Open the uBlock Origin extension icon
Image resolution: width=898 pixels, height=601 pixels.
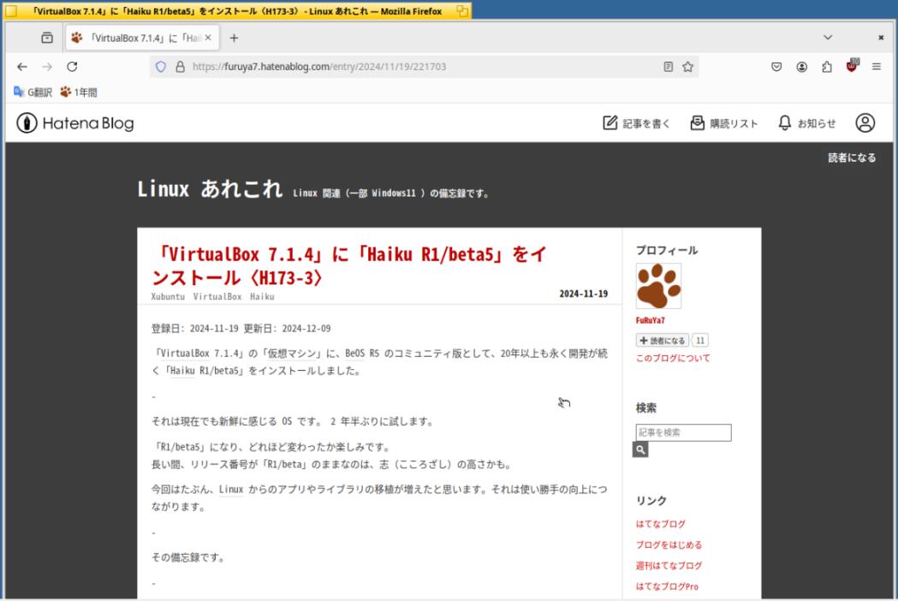852,66
